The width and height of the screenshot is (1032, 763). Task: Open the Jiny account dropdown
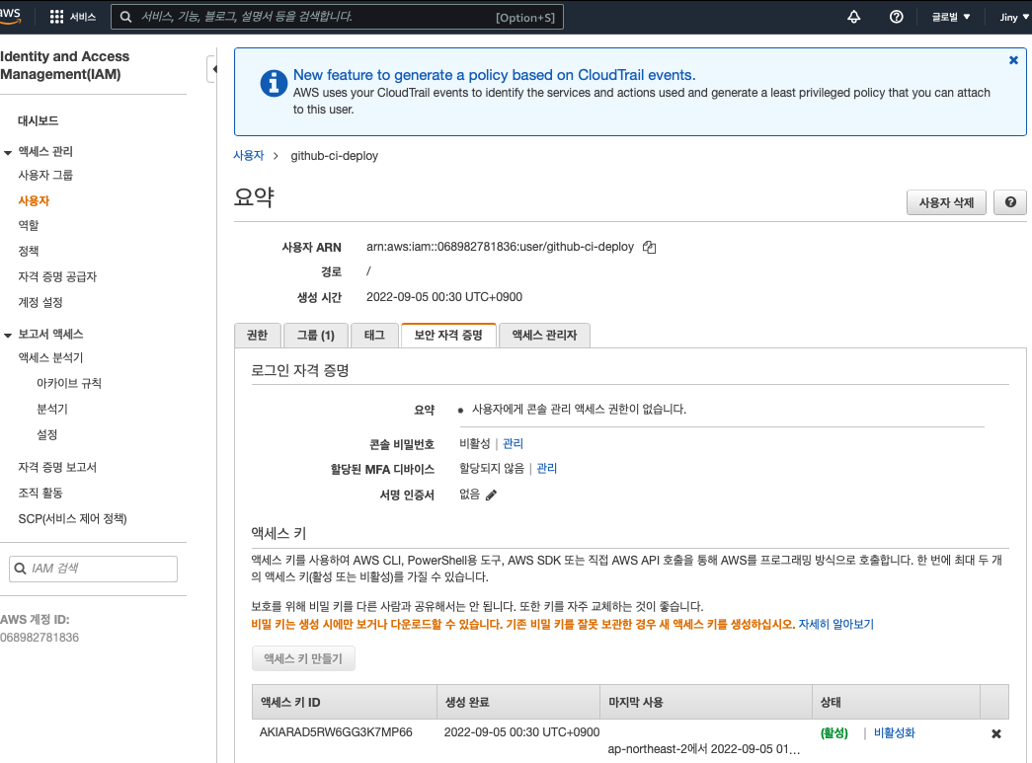(1014, 17)
